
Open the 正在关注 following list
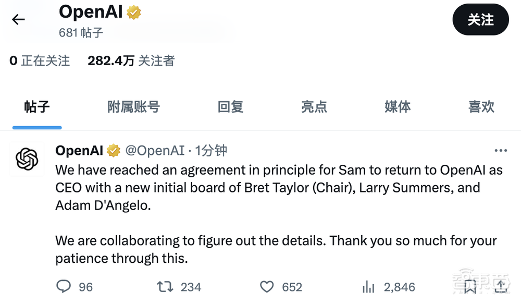(40, 60)
